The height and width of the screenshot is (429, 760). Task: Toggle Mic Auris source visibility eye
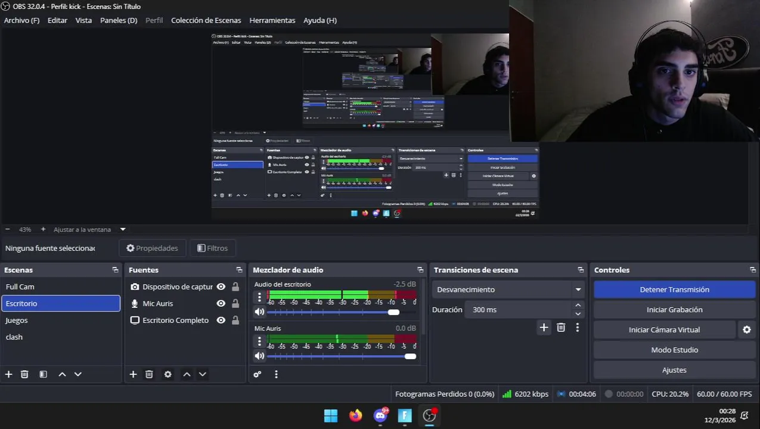(x=221, y=303)
